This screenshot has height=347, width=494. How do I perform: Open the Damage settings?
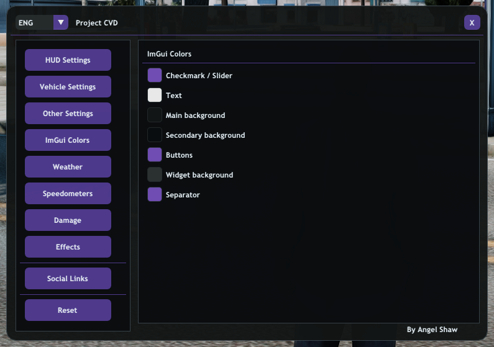(68, 220)
